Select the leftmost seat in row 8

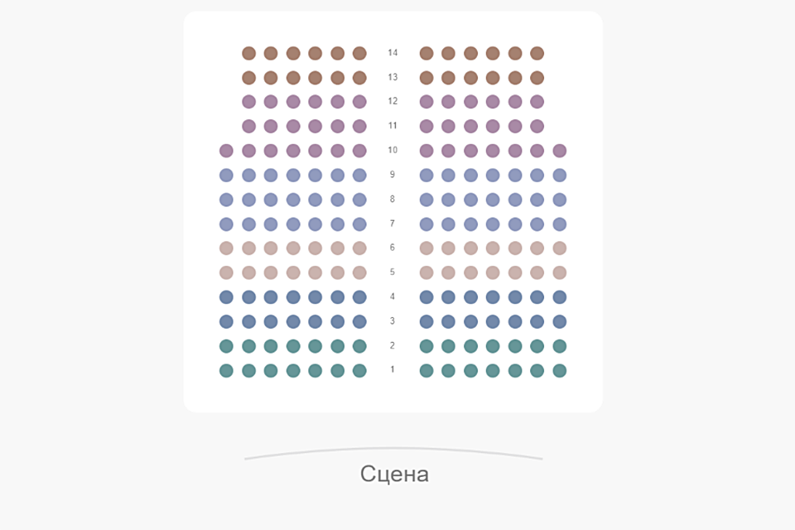[x=226, y=200]
